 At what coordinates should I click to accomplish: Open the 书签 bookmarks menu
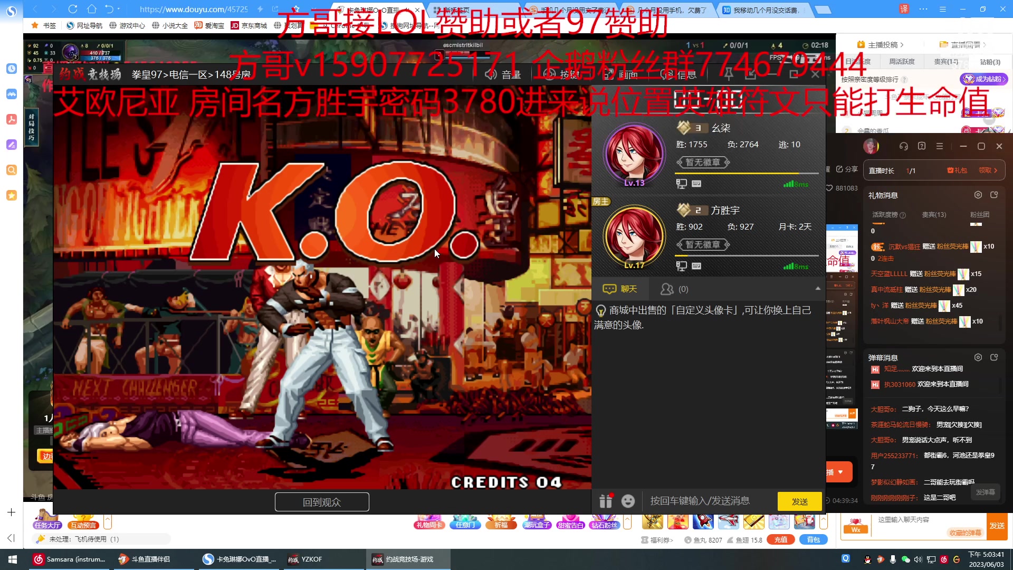point(44,25)
